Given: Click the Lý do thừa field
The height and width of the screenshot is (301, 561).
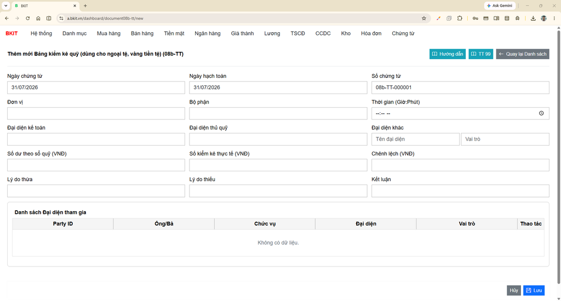Looking at the screenshot, I should pyautogui.click(x=96, y=191).
